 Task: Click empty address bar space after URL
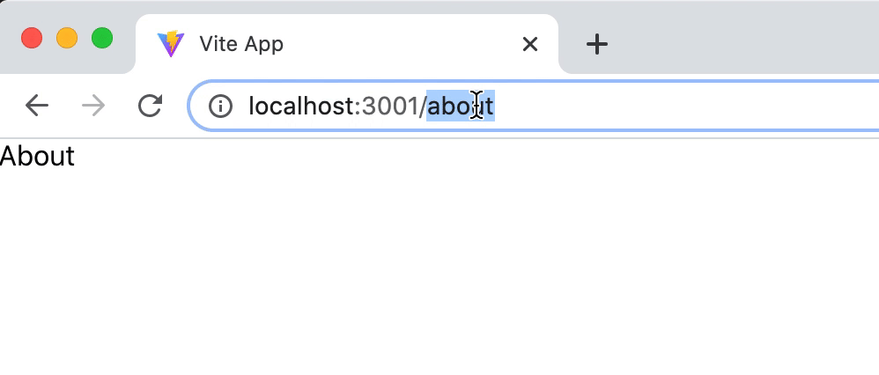pos(684,106)
